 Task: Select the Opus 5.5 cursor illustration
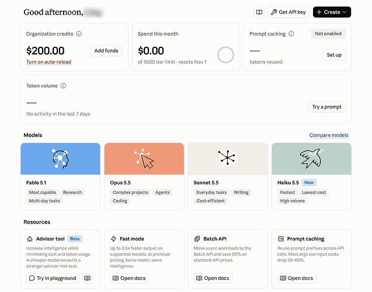pyautogui.click(x=144, y=159)
